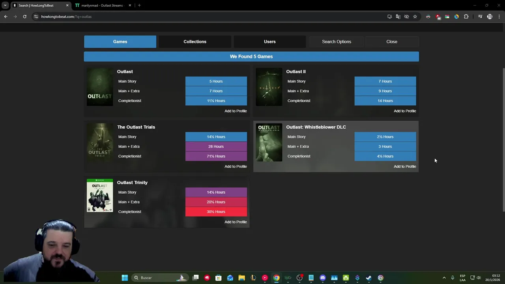Click the taskbar Buscar search box
The width and height of the screenshot is (505, 284).
tap(160, 278)
